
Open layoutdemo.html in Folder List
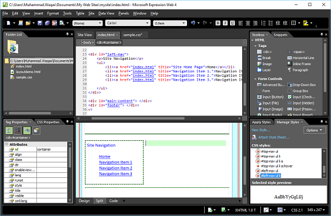point(28,72)
